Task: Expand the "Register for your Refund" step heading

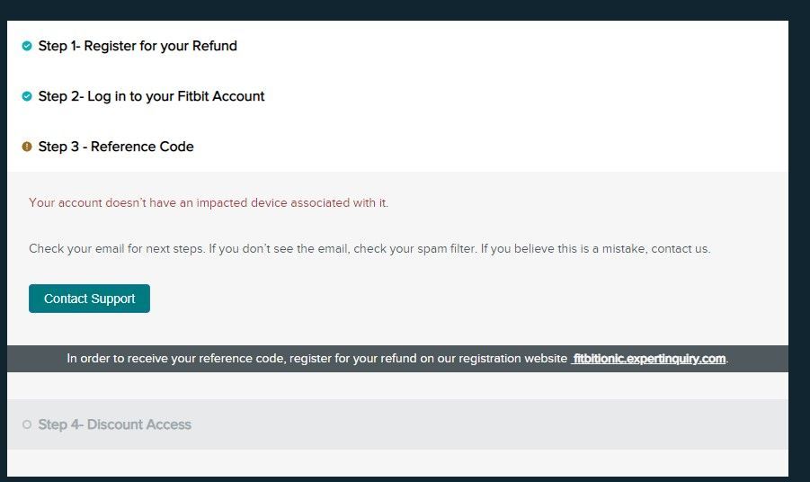Action: (x=138, y=46)
